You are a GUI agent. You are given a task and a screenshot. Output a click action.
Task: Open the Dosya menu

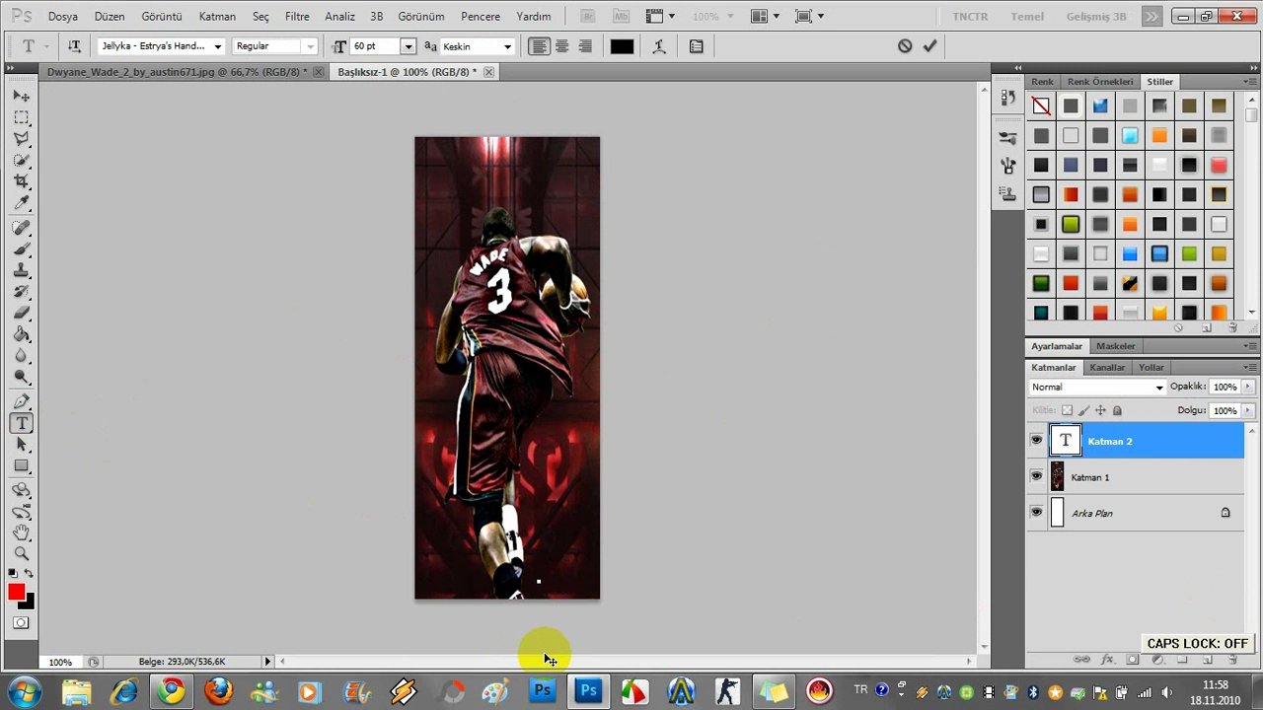[x=63, y=17]
